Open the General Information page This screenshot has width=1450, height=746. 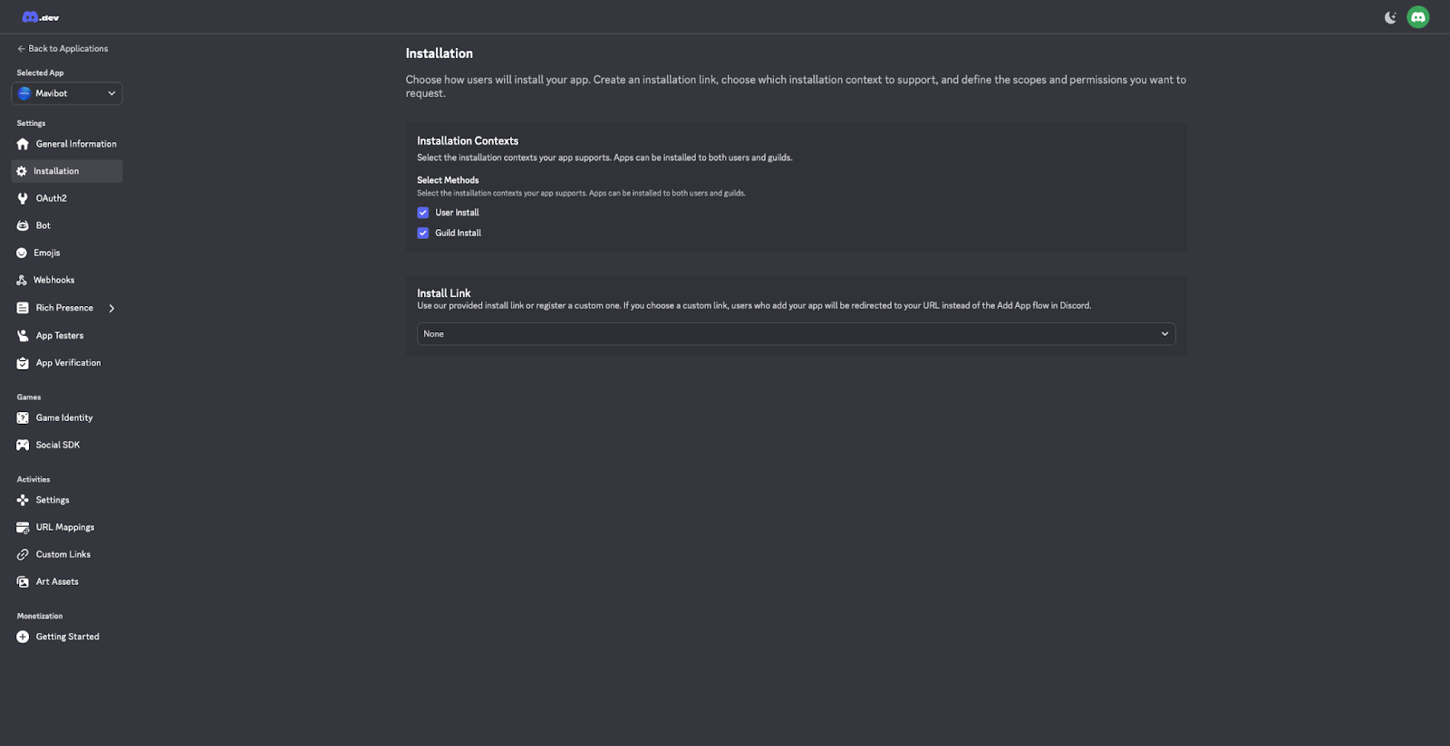(75, 144)
